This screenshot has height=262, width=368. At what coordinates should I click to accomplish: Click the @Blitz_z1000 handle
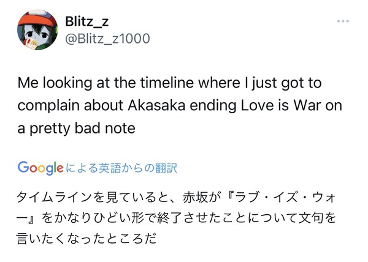(x=107, y=39)
